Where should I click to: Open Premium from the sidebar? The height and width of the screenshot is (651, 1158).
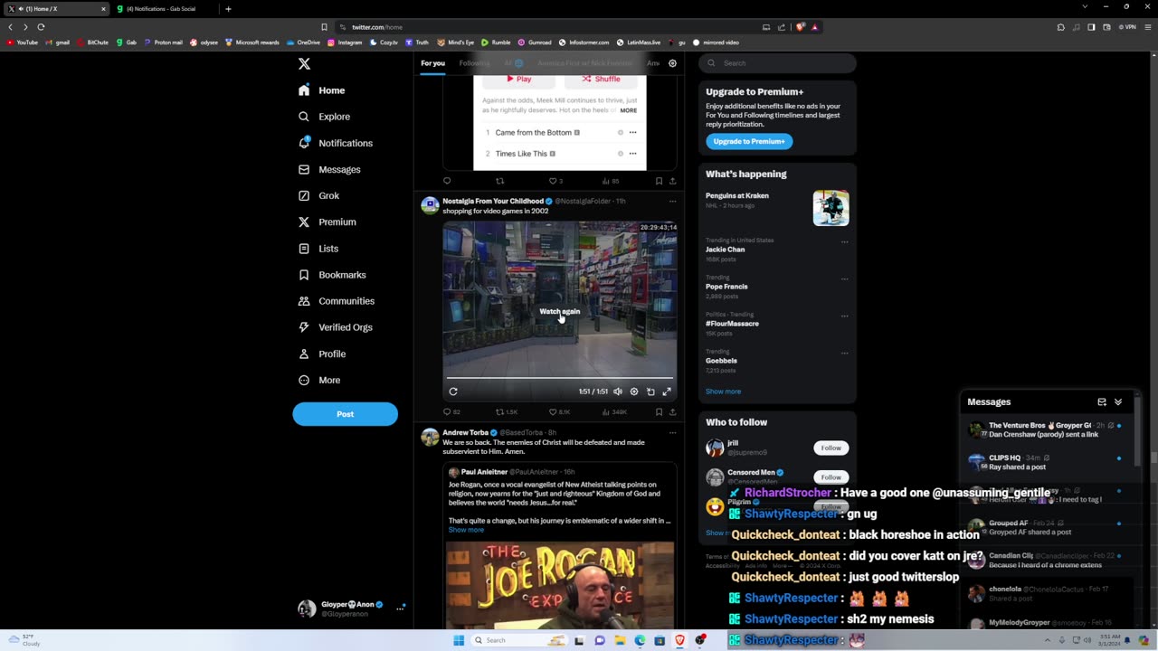point(327,222)
